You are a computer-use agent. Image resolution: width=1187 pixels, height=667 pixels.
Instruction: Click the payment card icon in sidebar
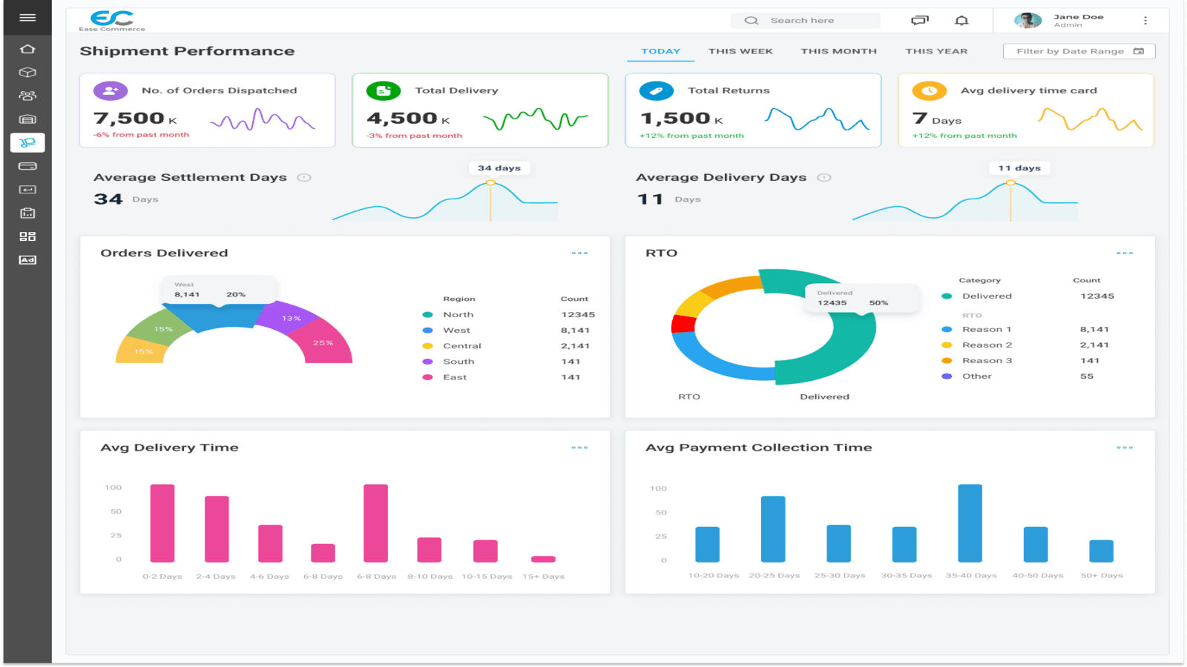(27, 166)
